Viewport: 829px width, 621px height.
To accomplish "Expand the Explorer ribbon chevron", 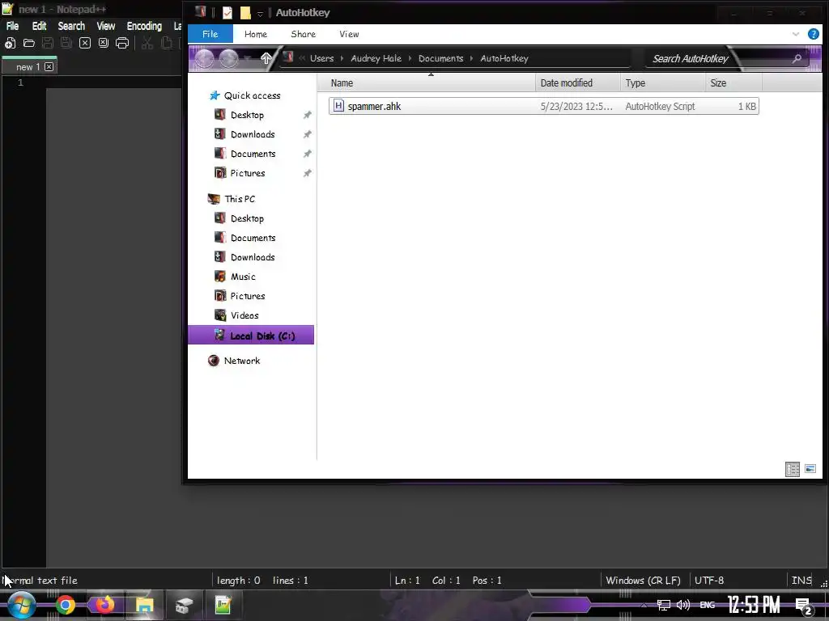I will (x=796, y=34).
